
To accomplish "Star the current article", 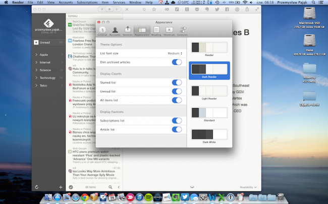I will (154, 9).
